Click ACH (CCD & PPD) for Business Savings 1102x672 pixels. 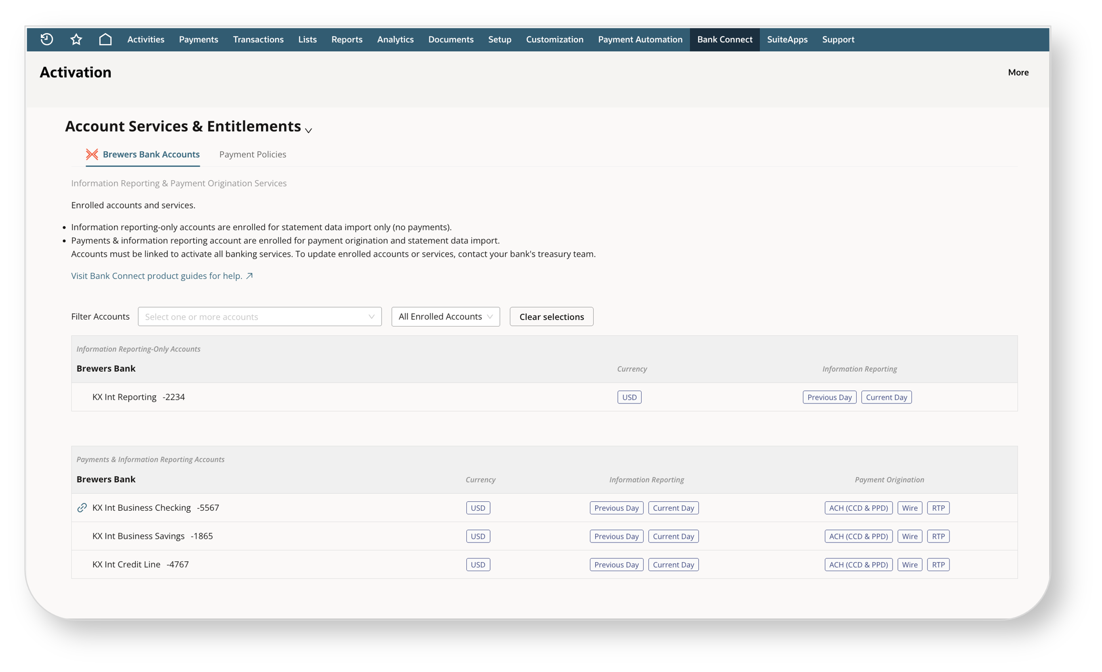[x=859, y=537]
